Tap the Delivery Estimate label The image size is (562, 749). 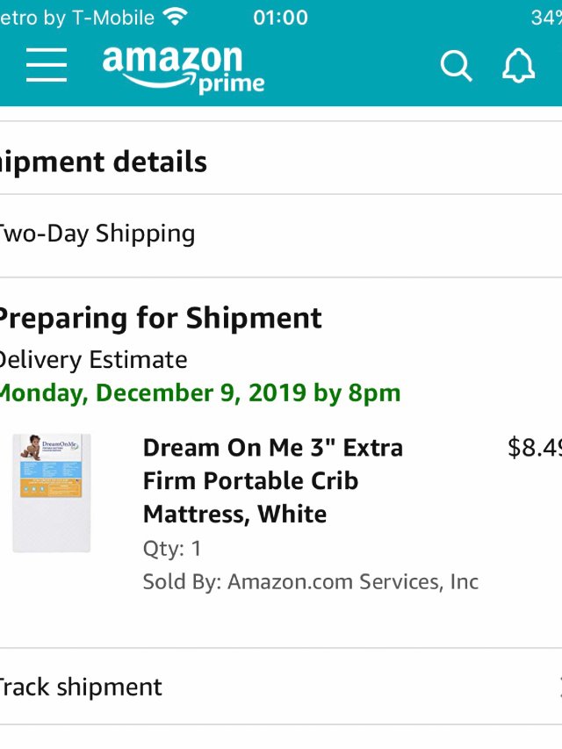point(92,360)
